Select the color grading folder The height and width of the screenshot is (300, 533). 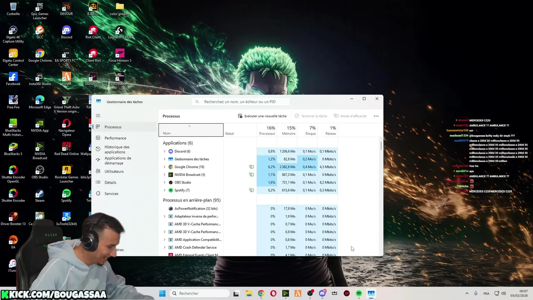(120, 9)
